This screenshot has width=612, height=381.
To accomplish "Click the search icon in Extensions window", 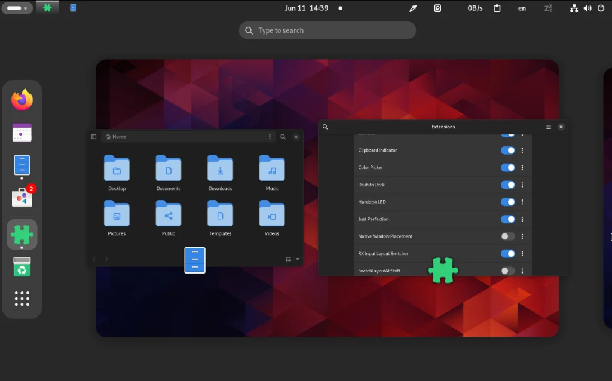I will click(x=325, y=127).
